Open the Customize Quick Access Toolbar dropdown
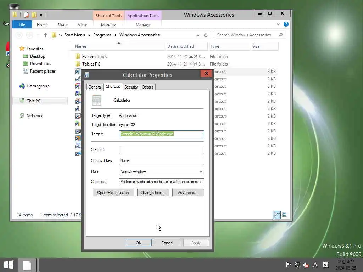The image size is (363, 272). coord(41,15)
